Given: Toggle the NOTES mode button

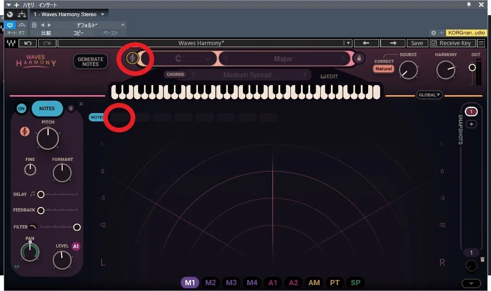Looking at the screenshot, I should pos(47,108).
